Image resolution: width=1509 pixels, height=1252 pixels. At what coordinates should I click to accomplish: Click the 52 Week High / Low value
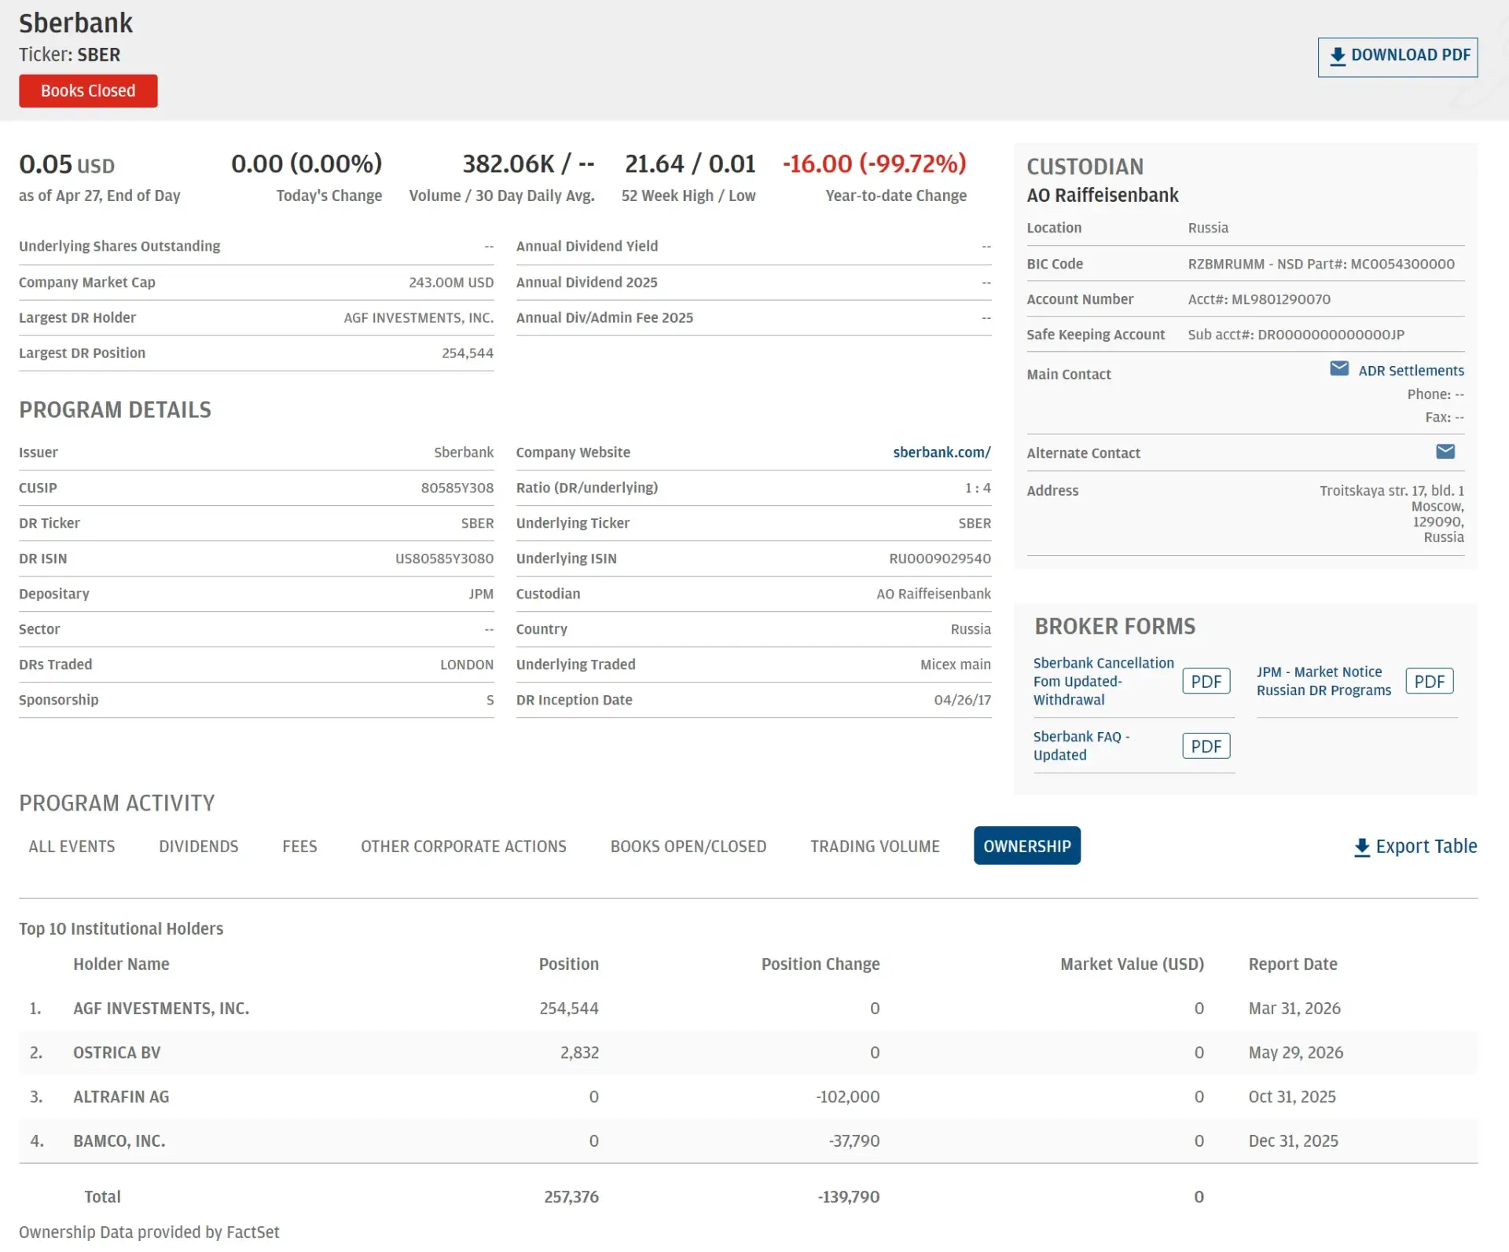pos(690,164)
